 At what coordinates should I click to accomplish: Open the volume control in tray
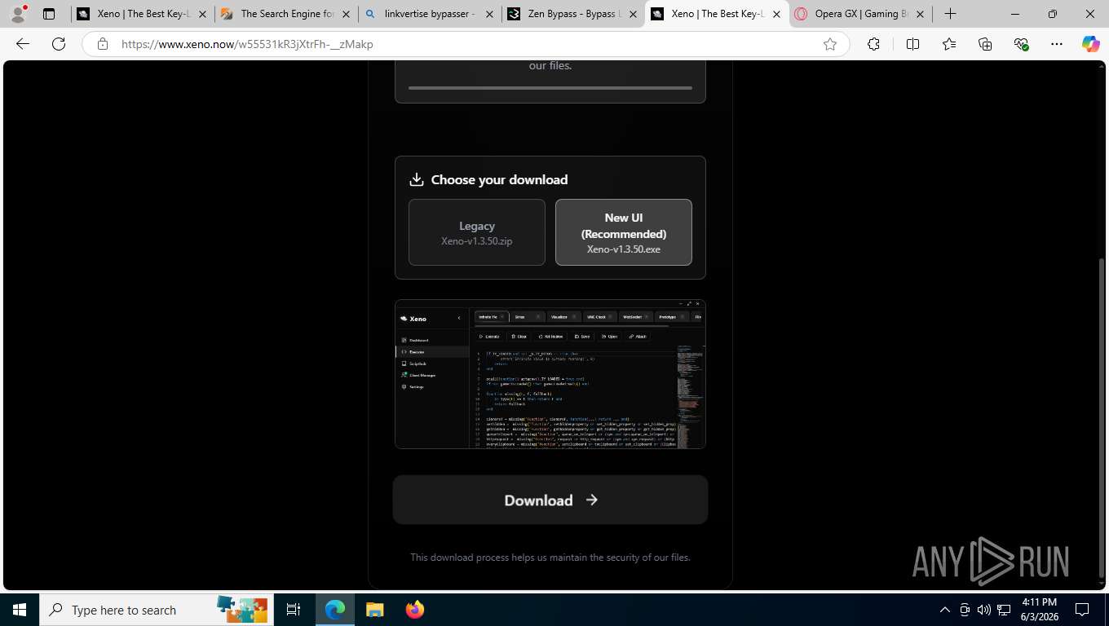tap(984, 610)
